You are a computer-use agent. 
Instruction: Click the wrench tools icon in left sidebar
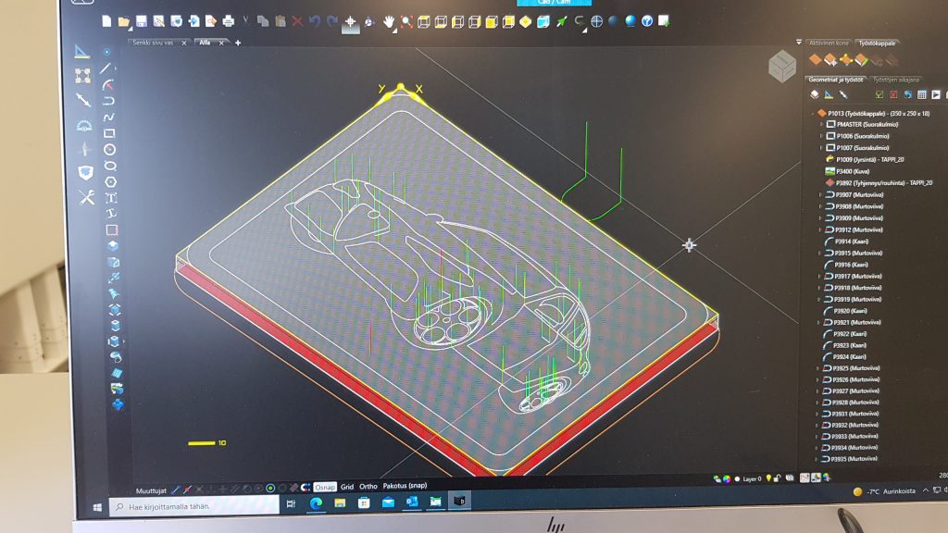(86, 196)
